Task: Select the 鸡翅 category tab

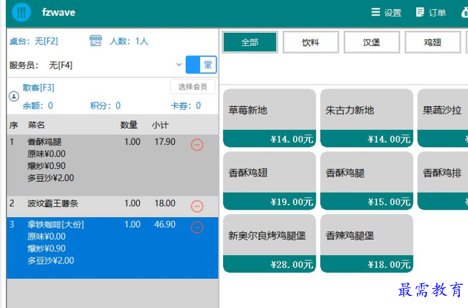Action: click(x=432, y=42)
